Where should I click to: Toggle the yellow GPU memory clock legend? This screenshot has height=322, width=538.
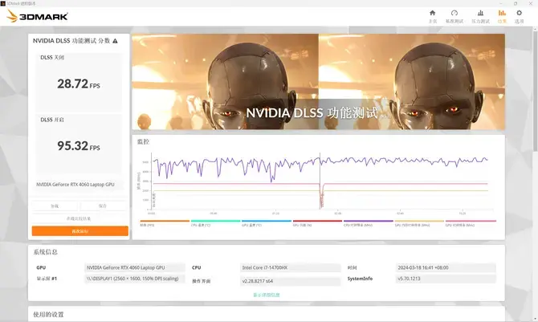tap(419, 223)
